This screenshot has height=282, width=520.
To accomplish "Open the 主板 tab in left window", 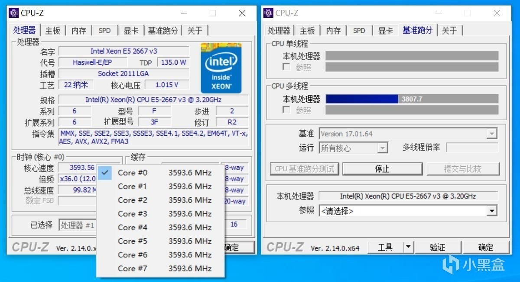I will pyautogui.click(x=53, y=30).
